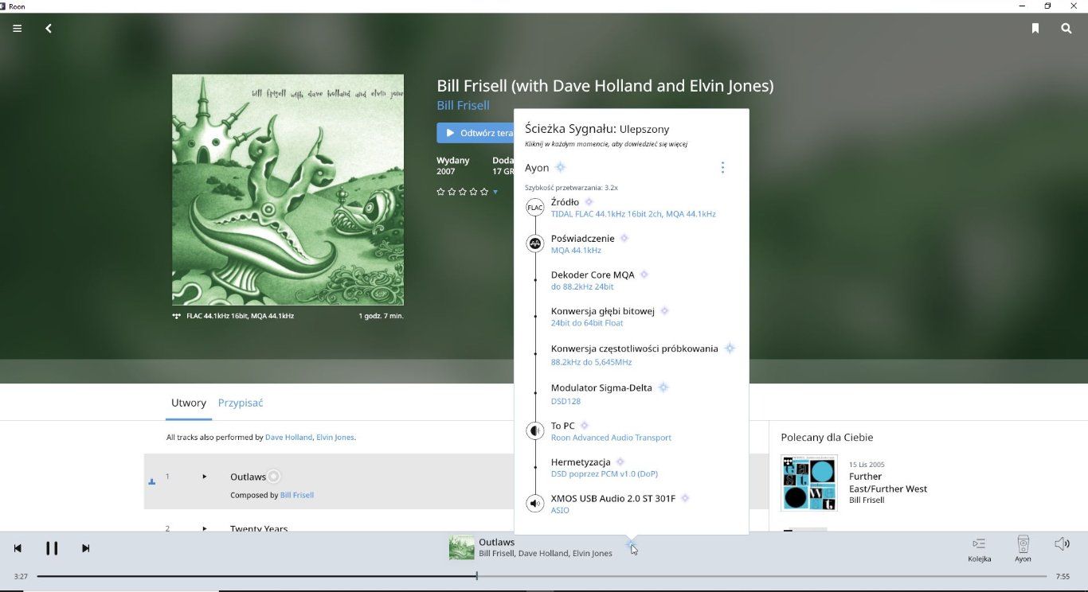Open Ayon zone three-dot options menu
This screenshot has height=592, width=1088.
click(722, 167)
